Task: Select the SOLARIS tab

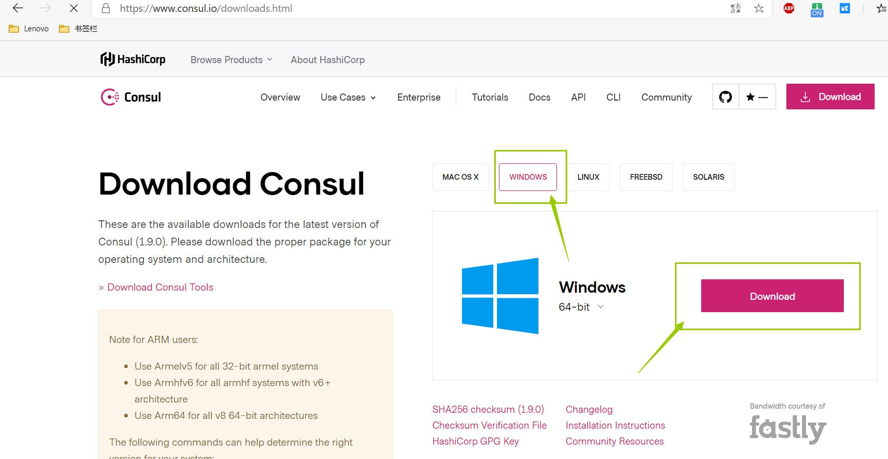Action: 708,177
